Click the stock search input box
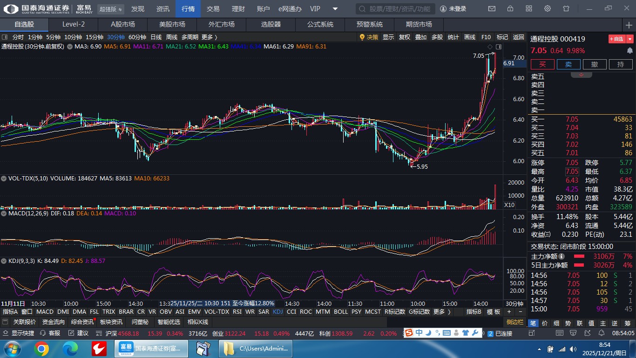Screen dimensions: 636x358 point(396,9)
